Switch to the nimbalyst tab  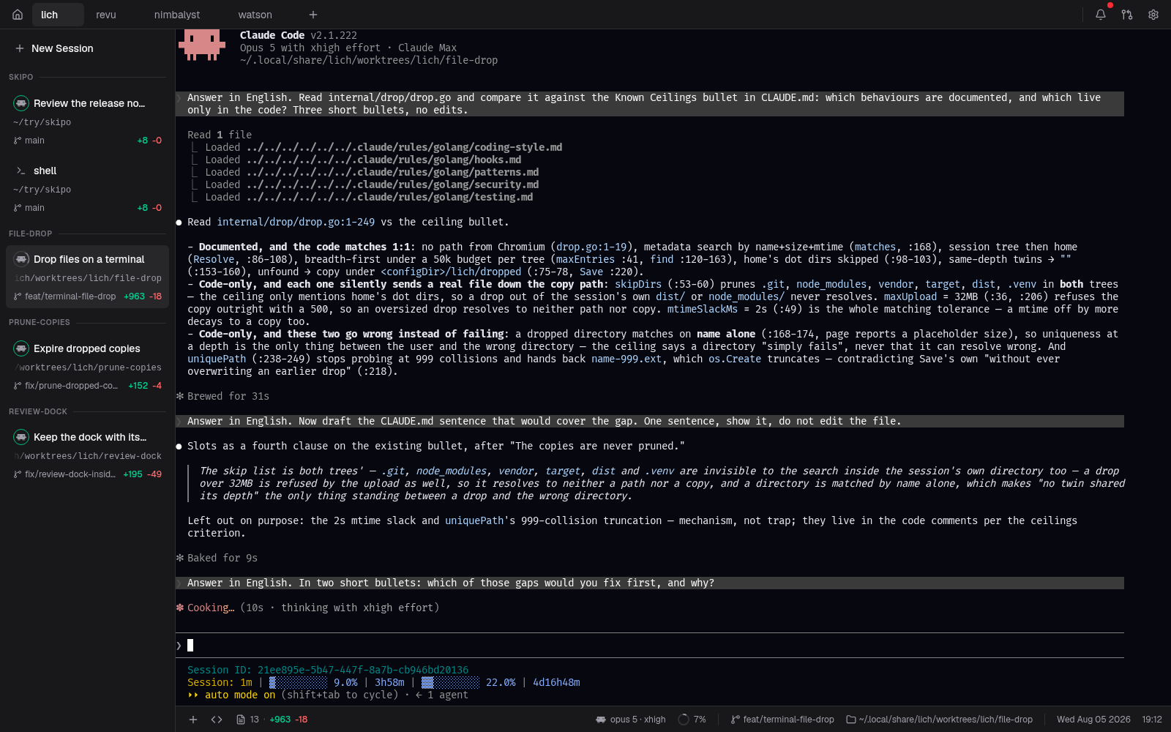point(177,15)
